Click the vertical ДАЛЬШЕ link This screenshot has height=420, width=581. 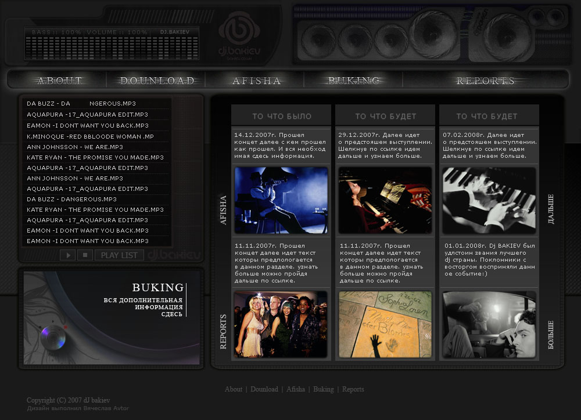(551, 209)
